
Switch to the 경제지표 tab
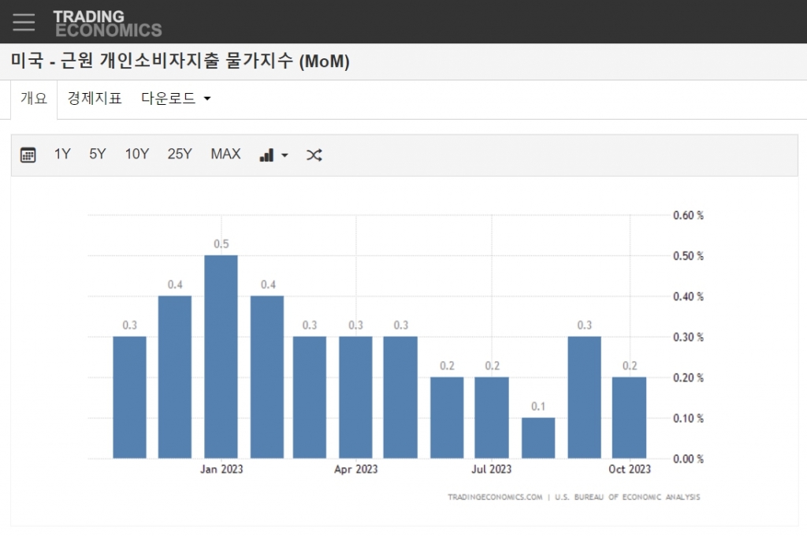click(95, 99)
